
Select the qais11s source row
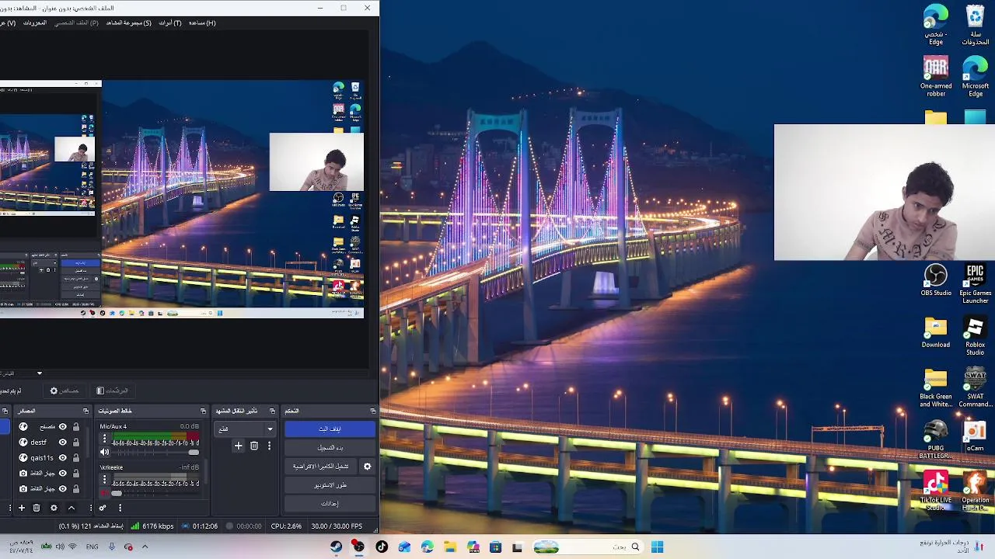tap(49, 457)
